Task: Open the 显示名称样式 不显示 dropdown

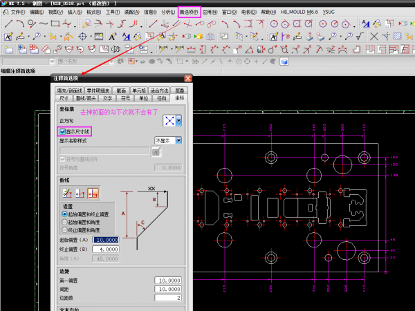Action: pos(178,140)
